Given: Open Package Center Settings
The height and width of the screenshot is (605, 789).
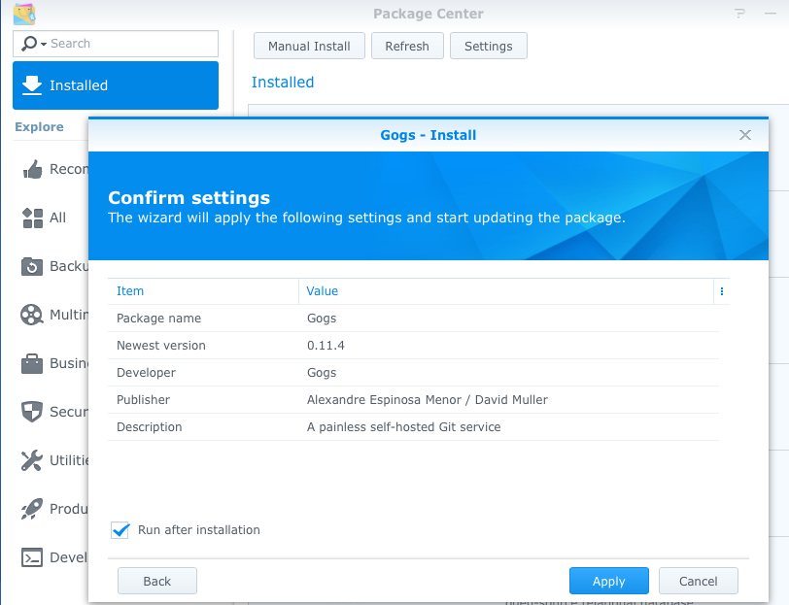Looking at the screenshot, I should (489, 46).
